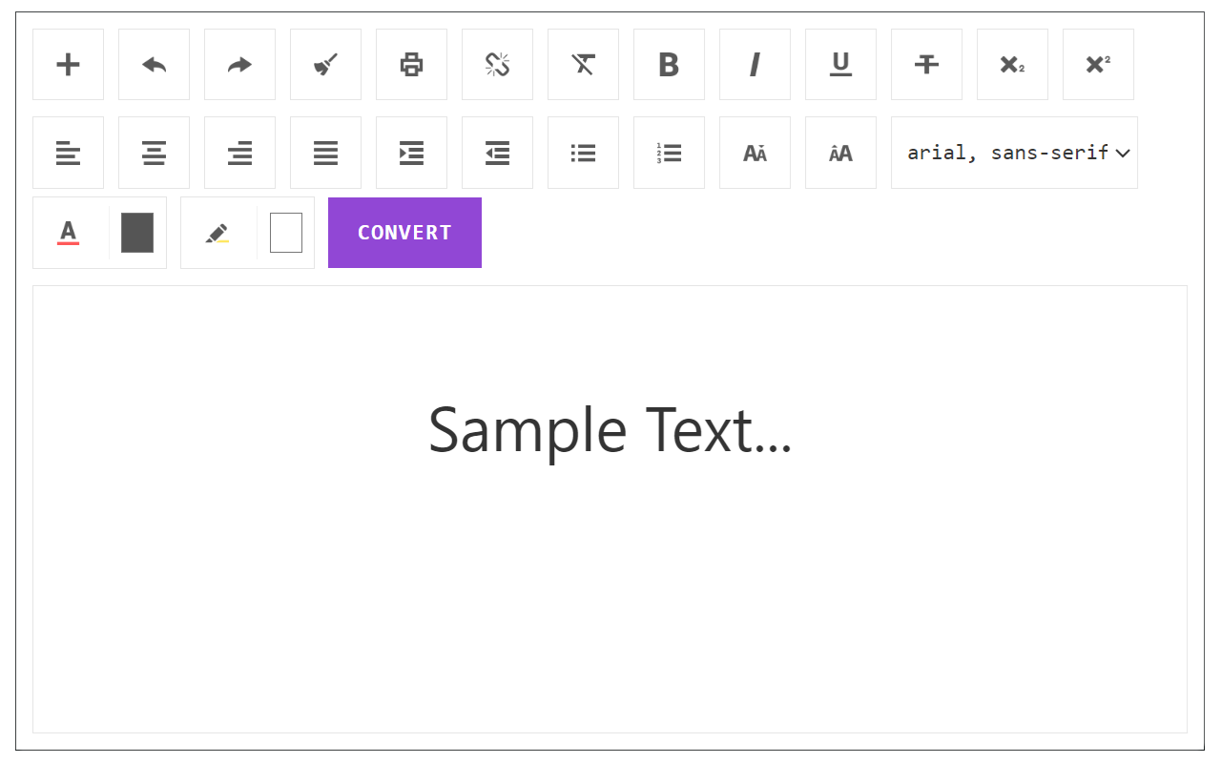
Task: Open the arial, sans-serif font dropdown
Action: (1014, 153)
